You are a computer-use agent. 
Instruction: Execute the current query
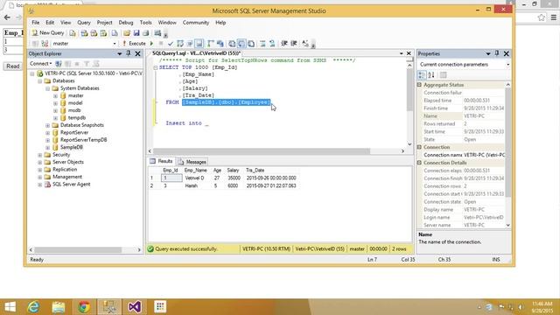[134, 44]
